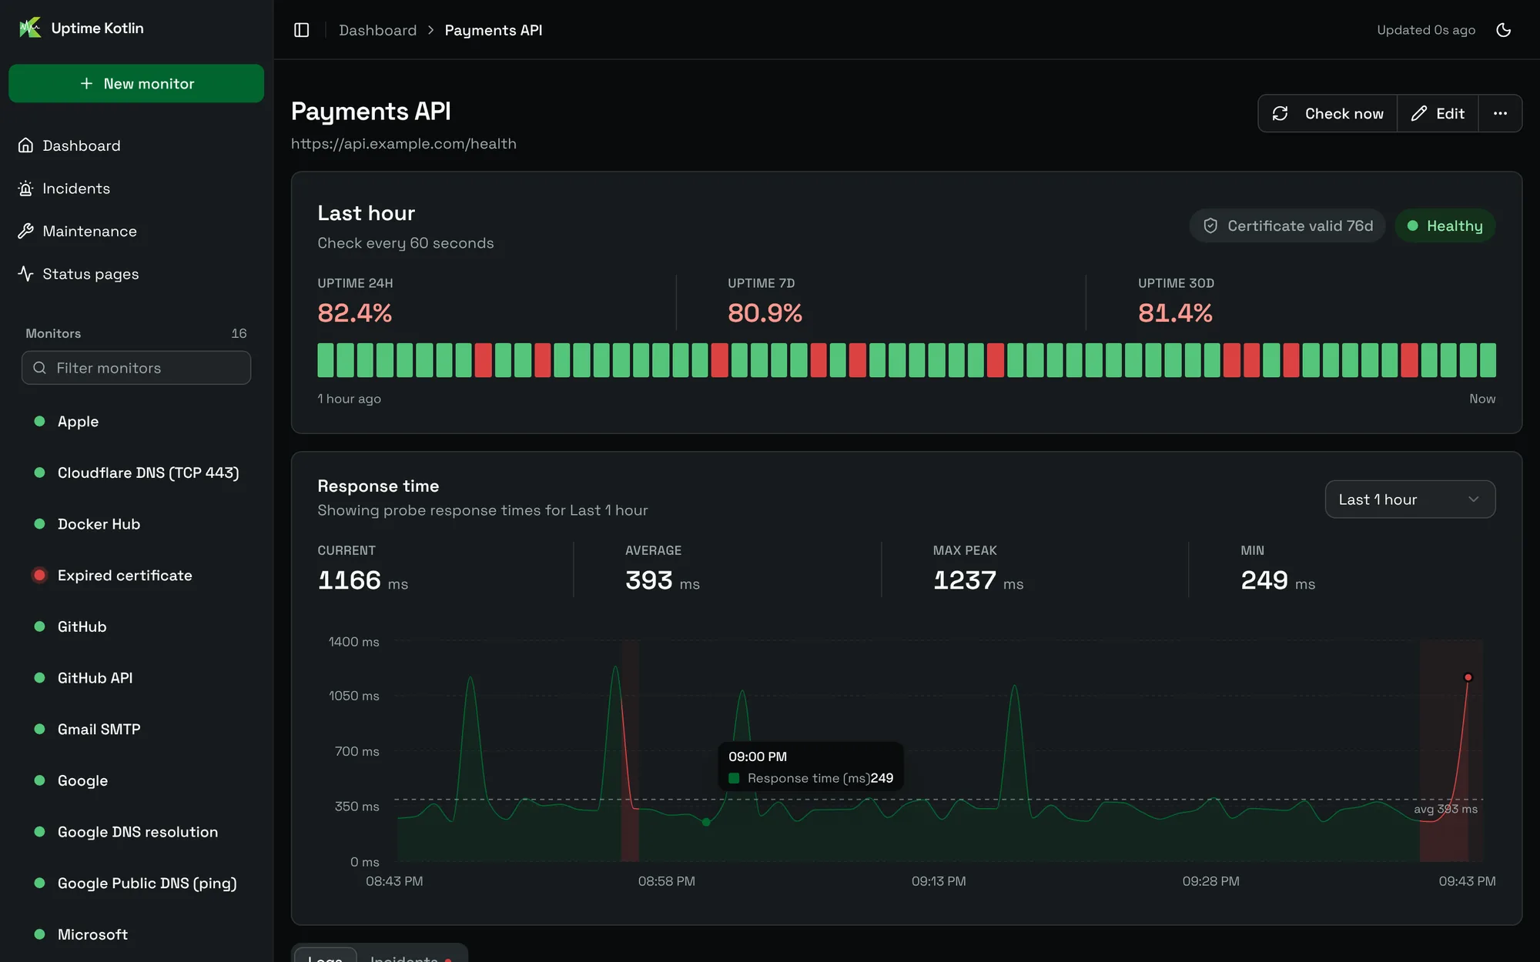Click the https://api.example.com/health URL
This screenshot has width=1540, height=962.
tap(403, 144)
